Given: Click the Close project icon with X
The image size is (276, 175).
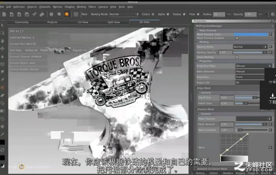Looking at the screenshot, I should pyautogui.click(x=12, y=14).
